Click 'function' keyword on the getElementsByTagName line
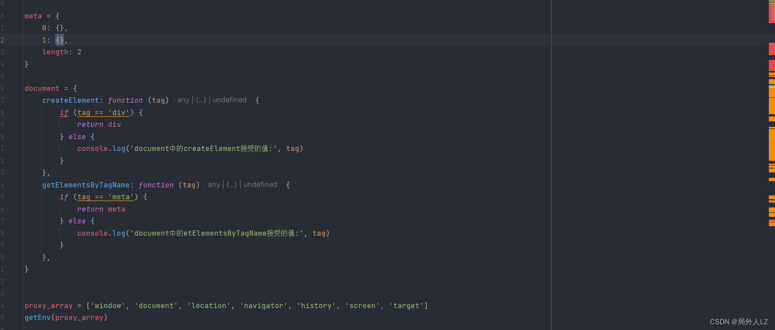This screenshot has height=330, width=775. click(x=156, y=185)
